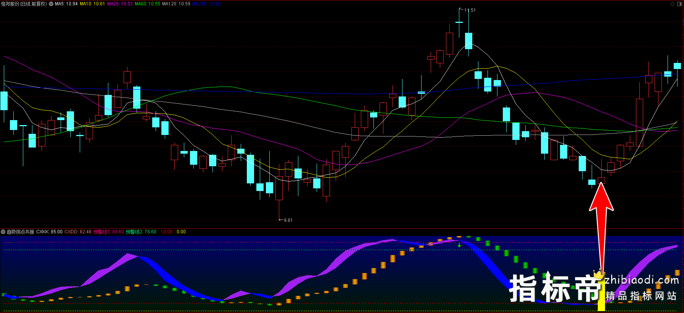Select the MA120: 10.59 label
The image size is (684, 313).
coord(176,4)
